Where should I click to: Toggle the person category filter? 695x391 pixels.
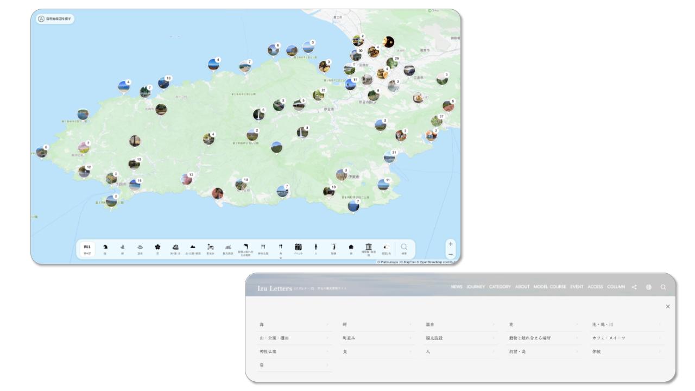(315, 247)
